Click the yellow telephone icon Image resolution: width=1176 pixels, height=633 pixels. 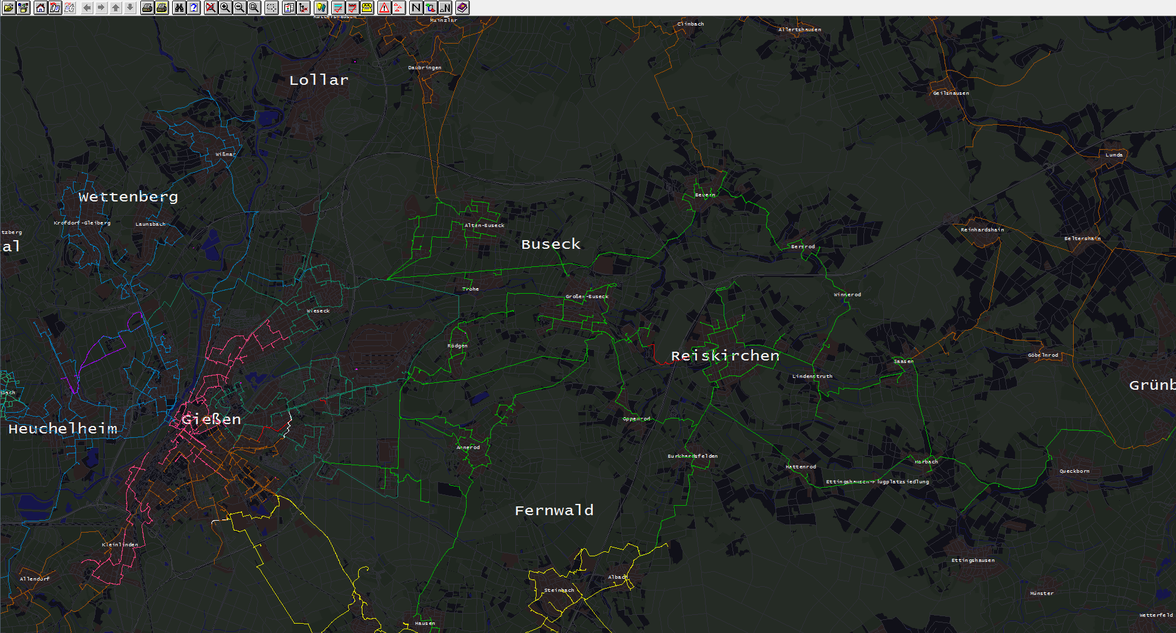point(367,7)
